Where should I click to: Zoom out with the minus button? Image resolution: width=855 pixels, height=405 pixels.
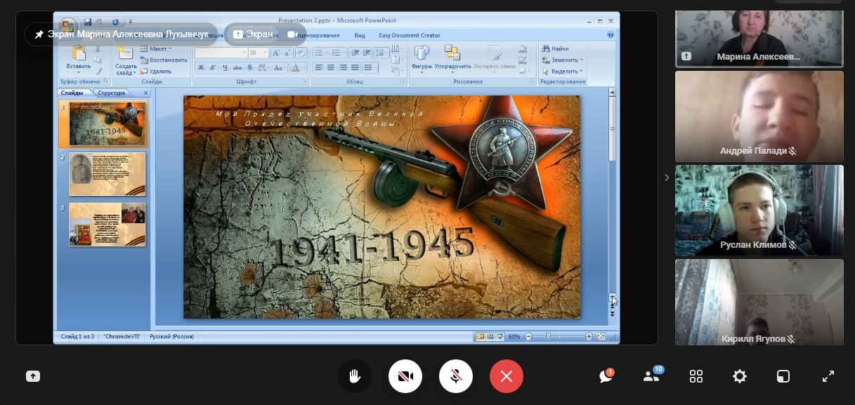[528, 337]
